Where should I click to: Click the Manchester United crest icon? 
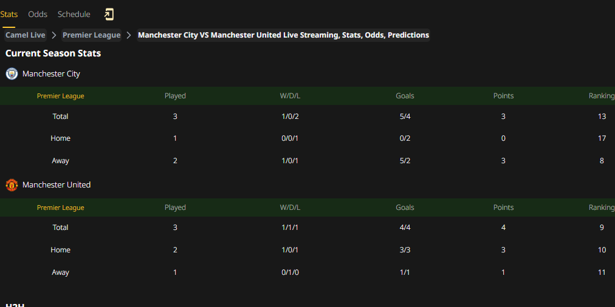[12, 185]
